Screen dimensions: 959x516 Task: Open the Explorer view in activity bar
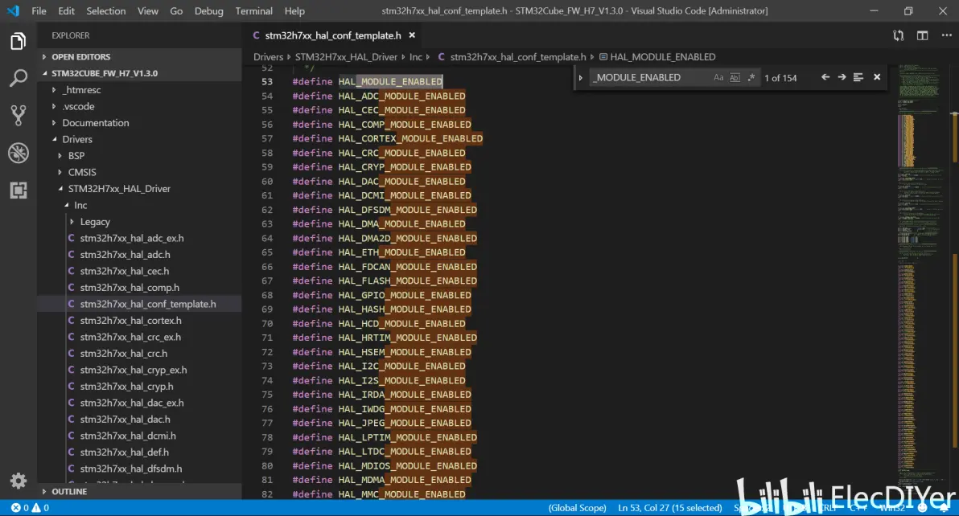click(x=18, y=42)
